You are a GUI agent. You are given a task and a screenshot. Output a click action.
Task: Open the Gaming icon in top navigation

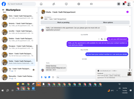pos(91,4)
